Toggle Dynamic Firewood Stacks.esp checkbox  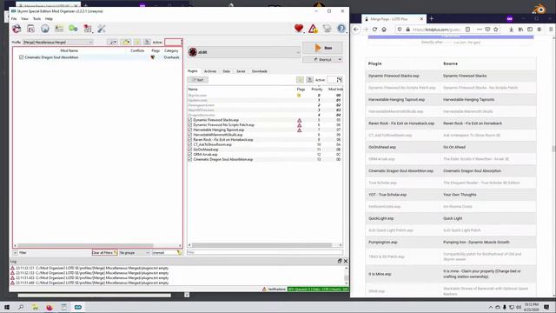pyautogui.click(x=190, y=120)
